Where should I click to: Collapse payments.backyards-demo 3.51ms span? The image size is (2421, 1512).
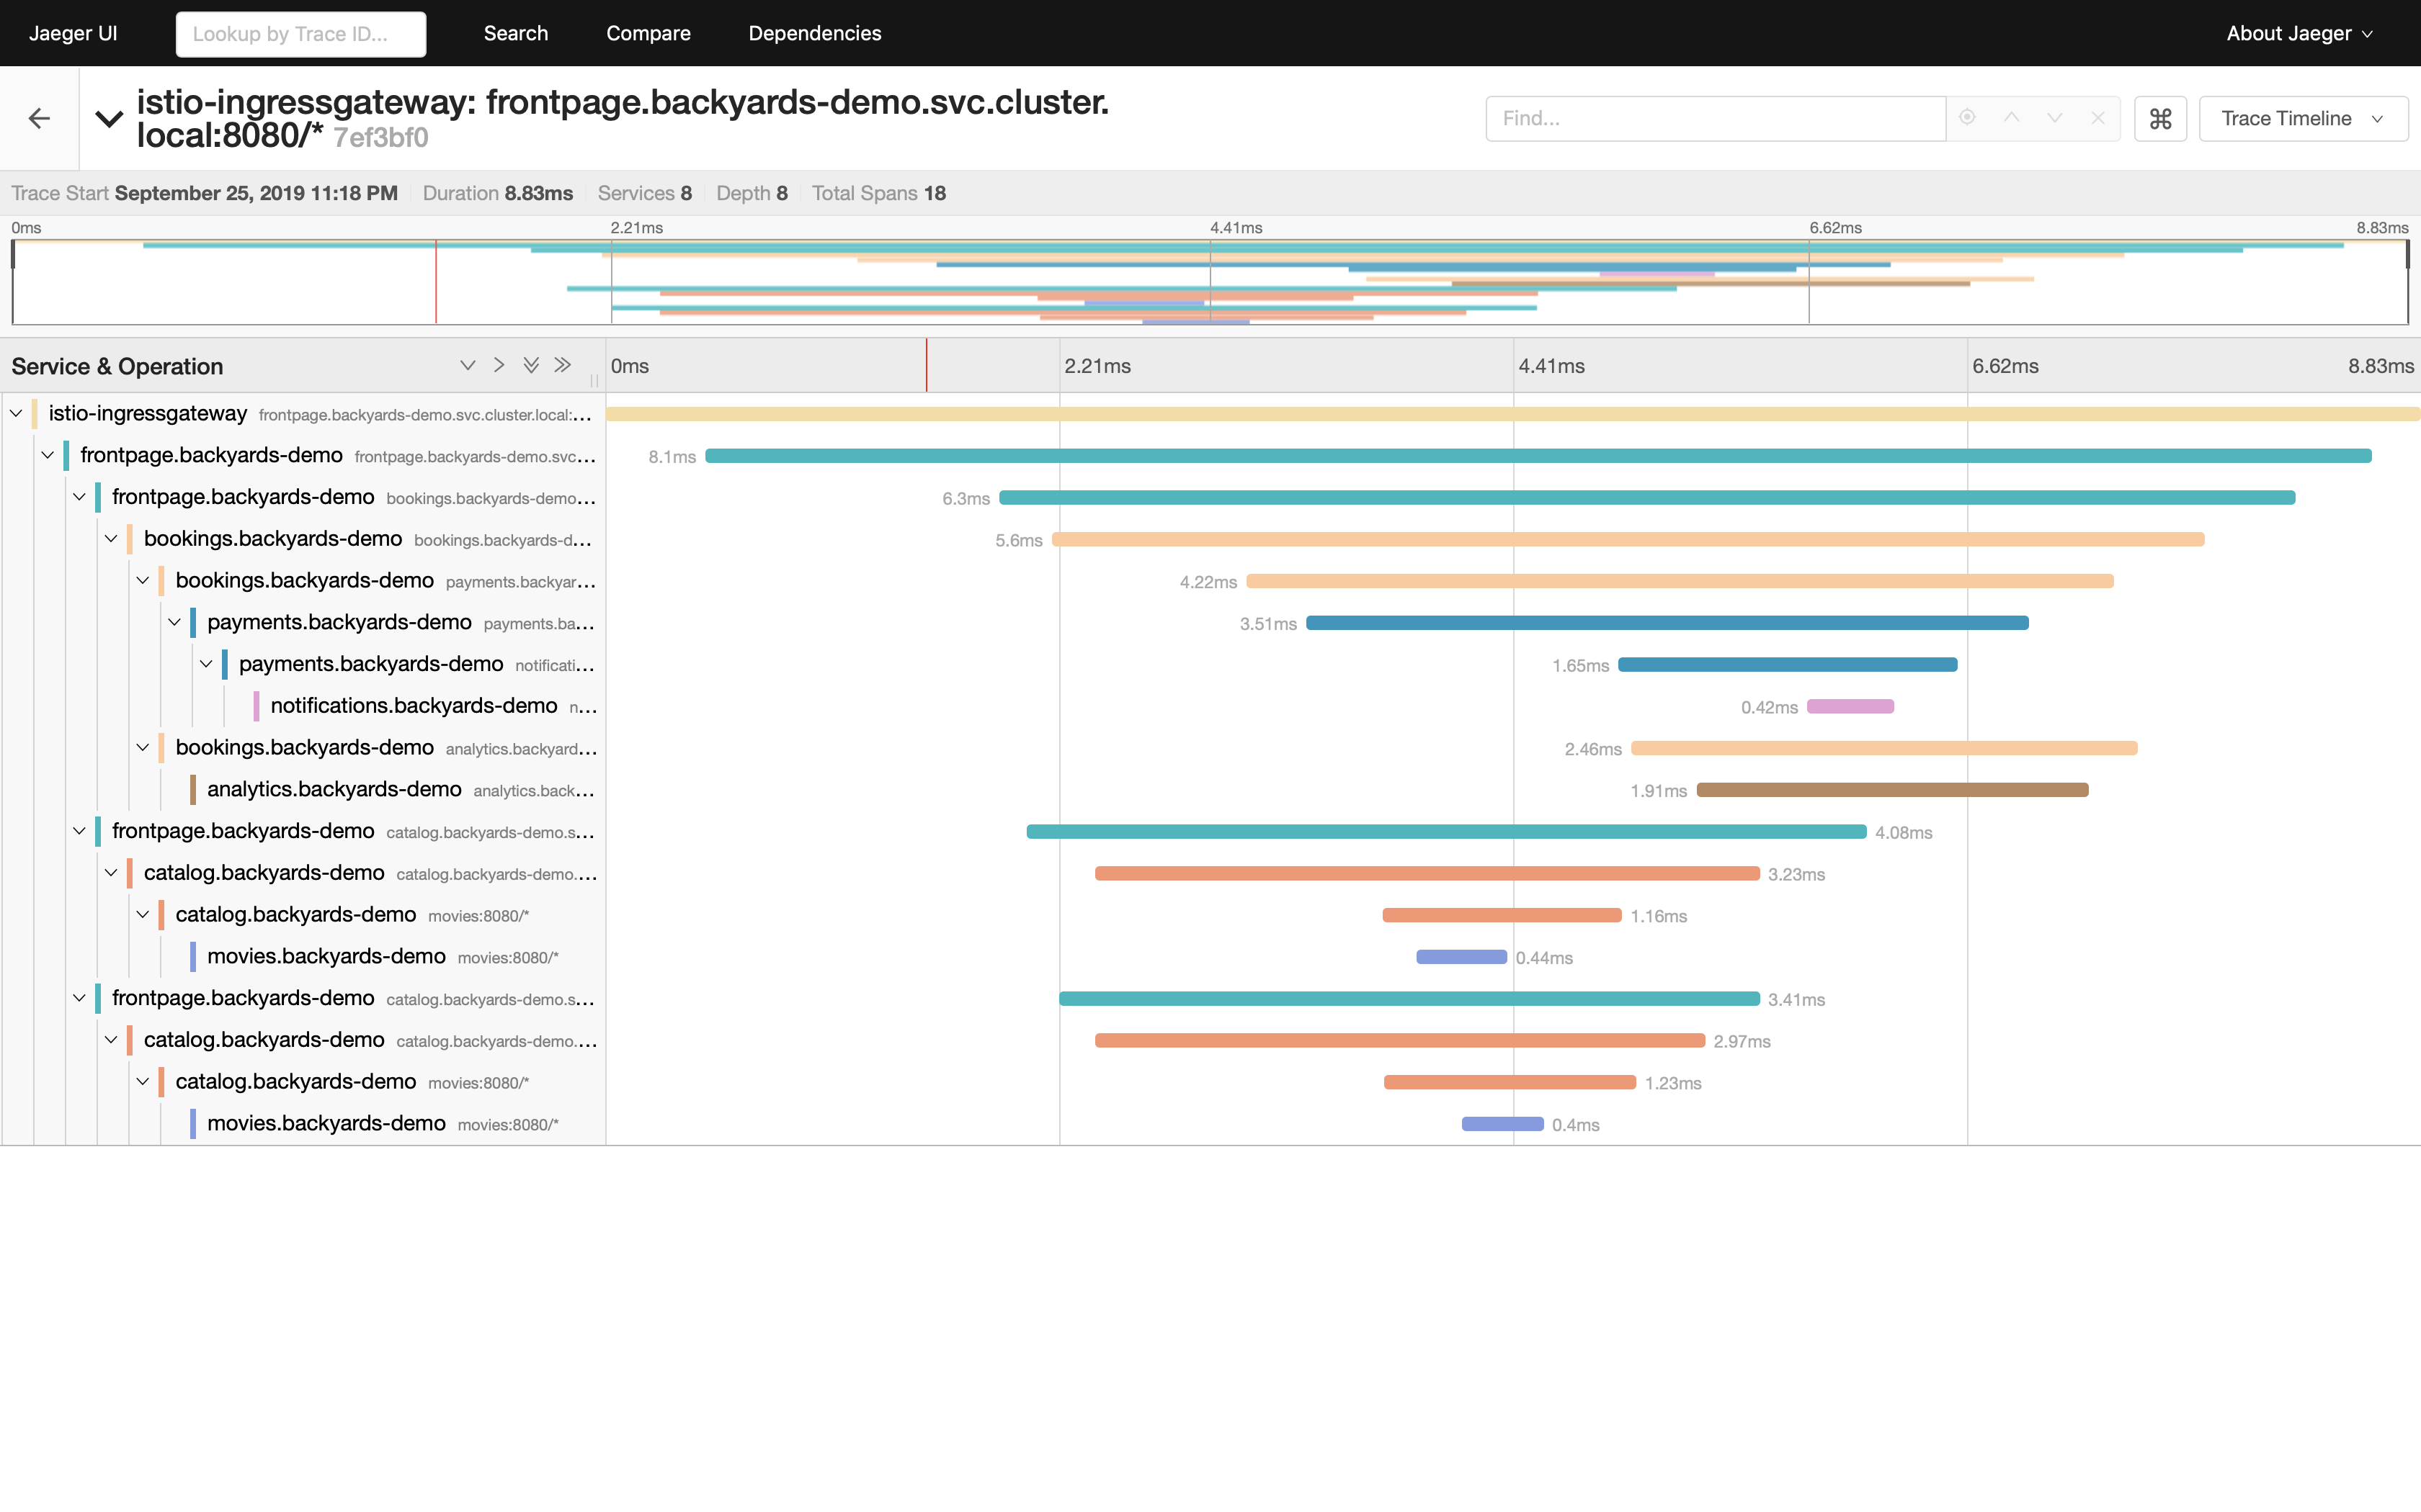click(x=174, y=622)
